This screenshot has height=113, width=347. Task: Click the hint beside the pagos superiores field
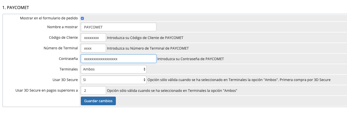(172, 90)
